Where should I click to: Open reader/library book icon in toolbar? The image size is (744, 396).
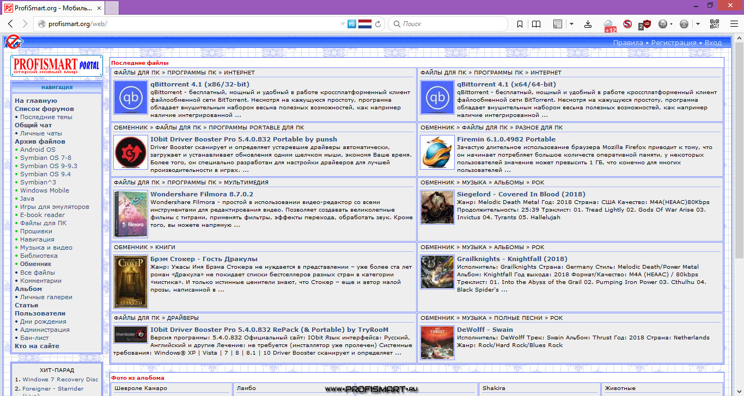[x=536, y=24]
